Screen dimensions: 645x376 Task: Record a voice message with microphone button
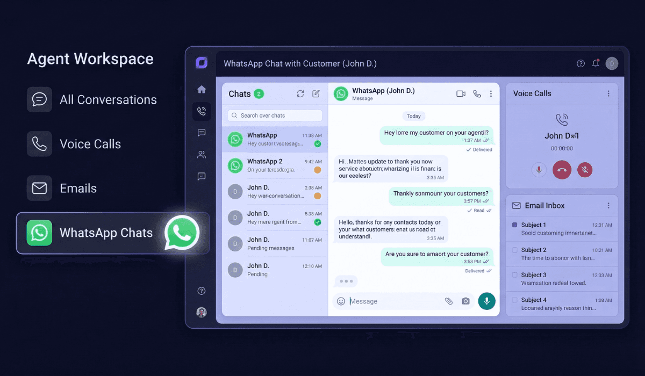(x=487, y=301)
